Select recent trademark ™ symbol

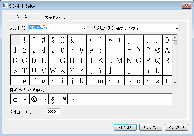(x=63, y=99)
